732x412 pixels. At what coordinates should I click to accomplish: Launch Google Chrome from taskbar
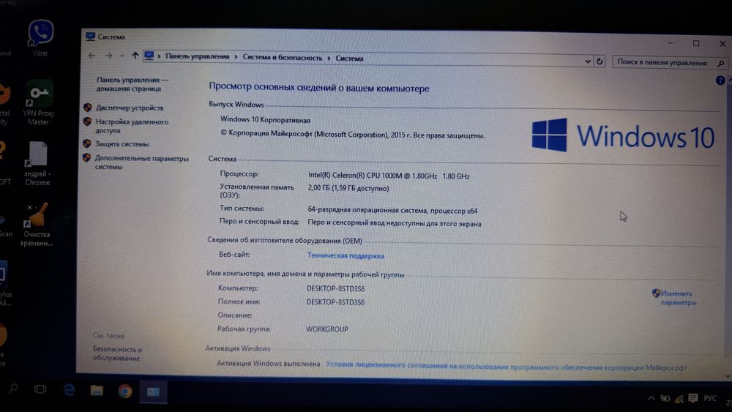pos(124,391)
